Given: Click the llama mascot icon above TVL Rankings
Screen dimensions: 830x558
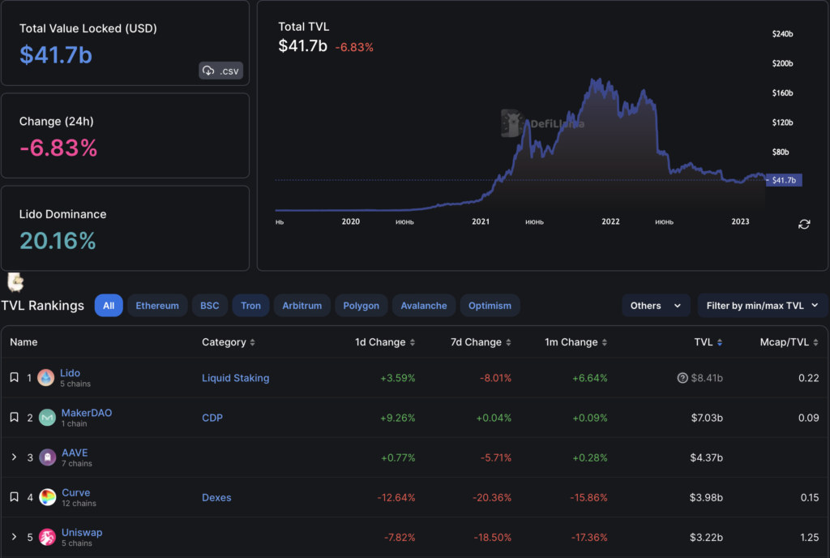Looking at the screenshot, I should click(15, 281).
